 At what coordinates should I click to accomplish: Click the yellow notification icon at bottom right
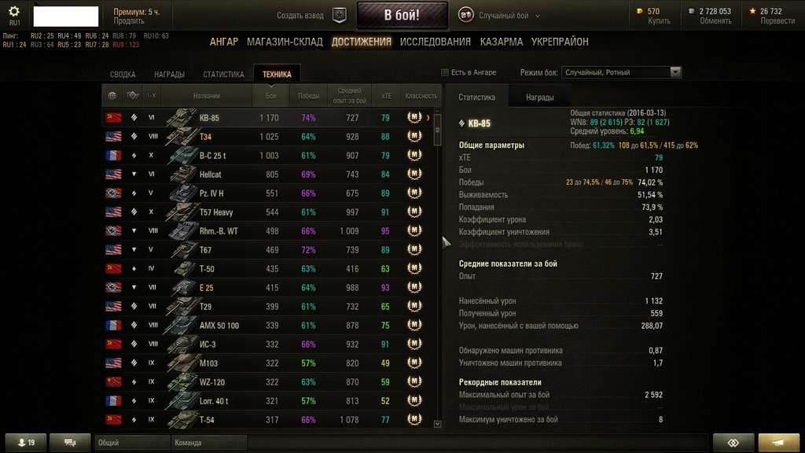click(x=778, y=442)
